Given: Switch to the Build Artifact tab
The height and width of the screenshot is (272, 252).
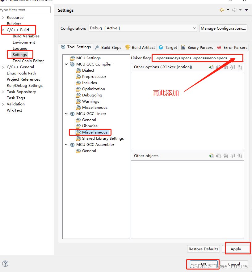Looking at the screenshot, I should point(140,48).
